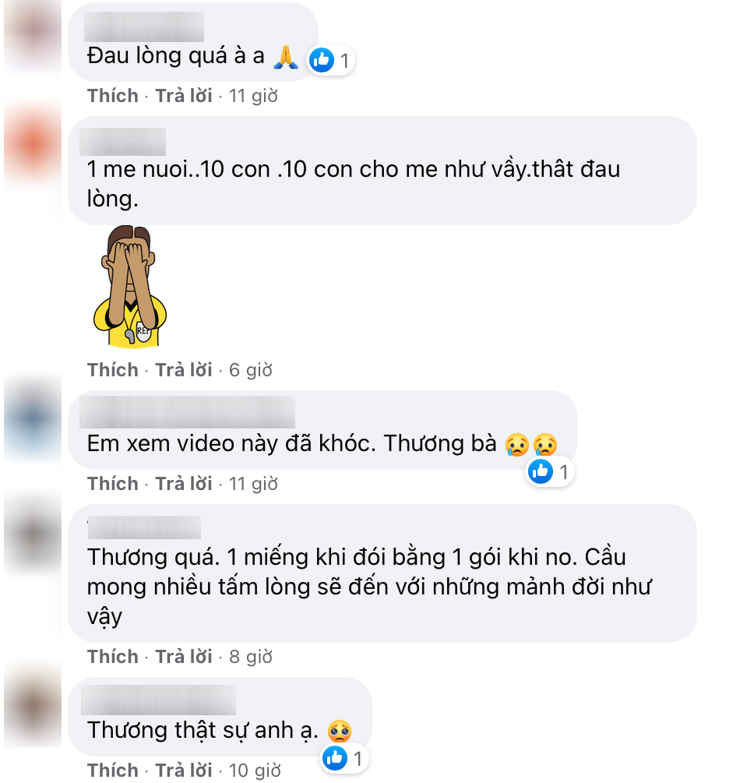Reply to the 'Em xem video này' comment

click(183, 483)
